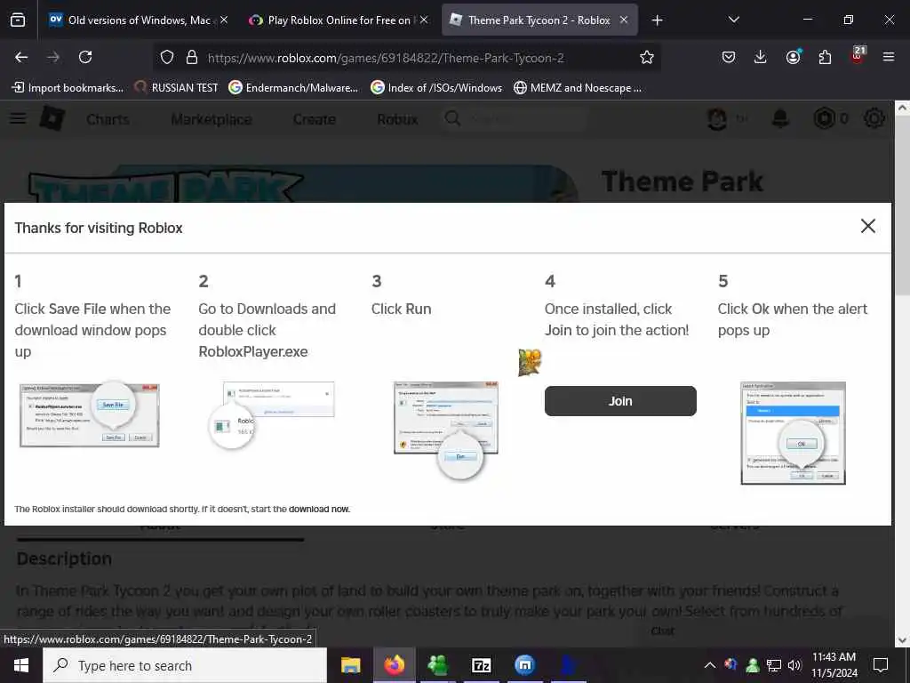Open 7-Zip from the taskbar

481,665
